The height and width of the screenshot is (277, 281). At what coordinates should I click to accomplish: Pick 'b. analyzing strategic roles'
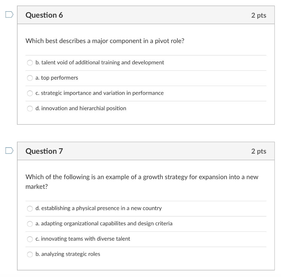(x=30, y=254)
